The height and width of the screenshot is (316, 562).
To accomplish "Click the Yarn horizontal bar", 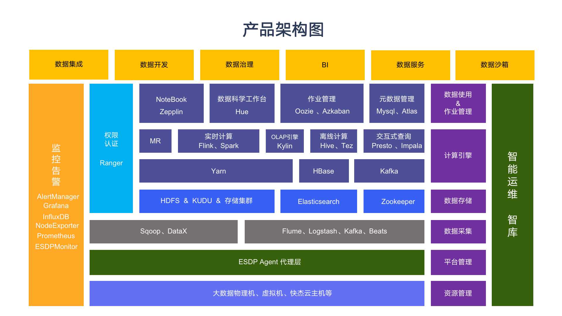I will pyautogui.click(x=216, y=171).
